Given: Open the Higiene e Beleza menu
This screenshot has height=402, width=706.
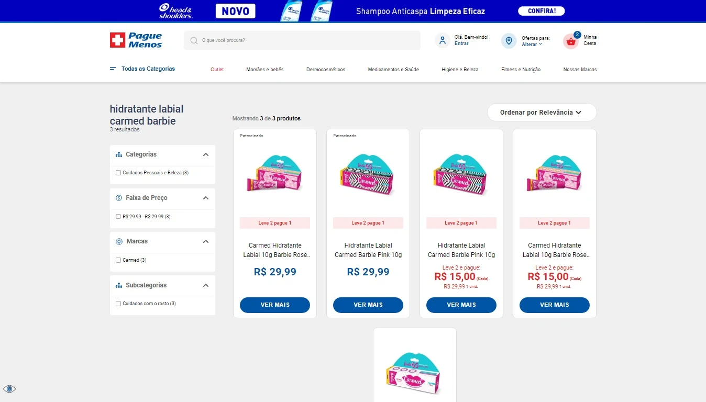Looking at the screenshot, I should [460, 70].
